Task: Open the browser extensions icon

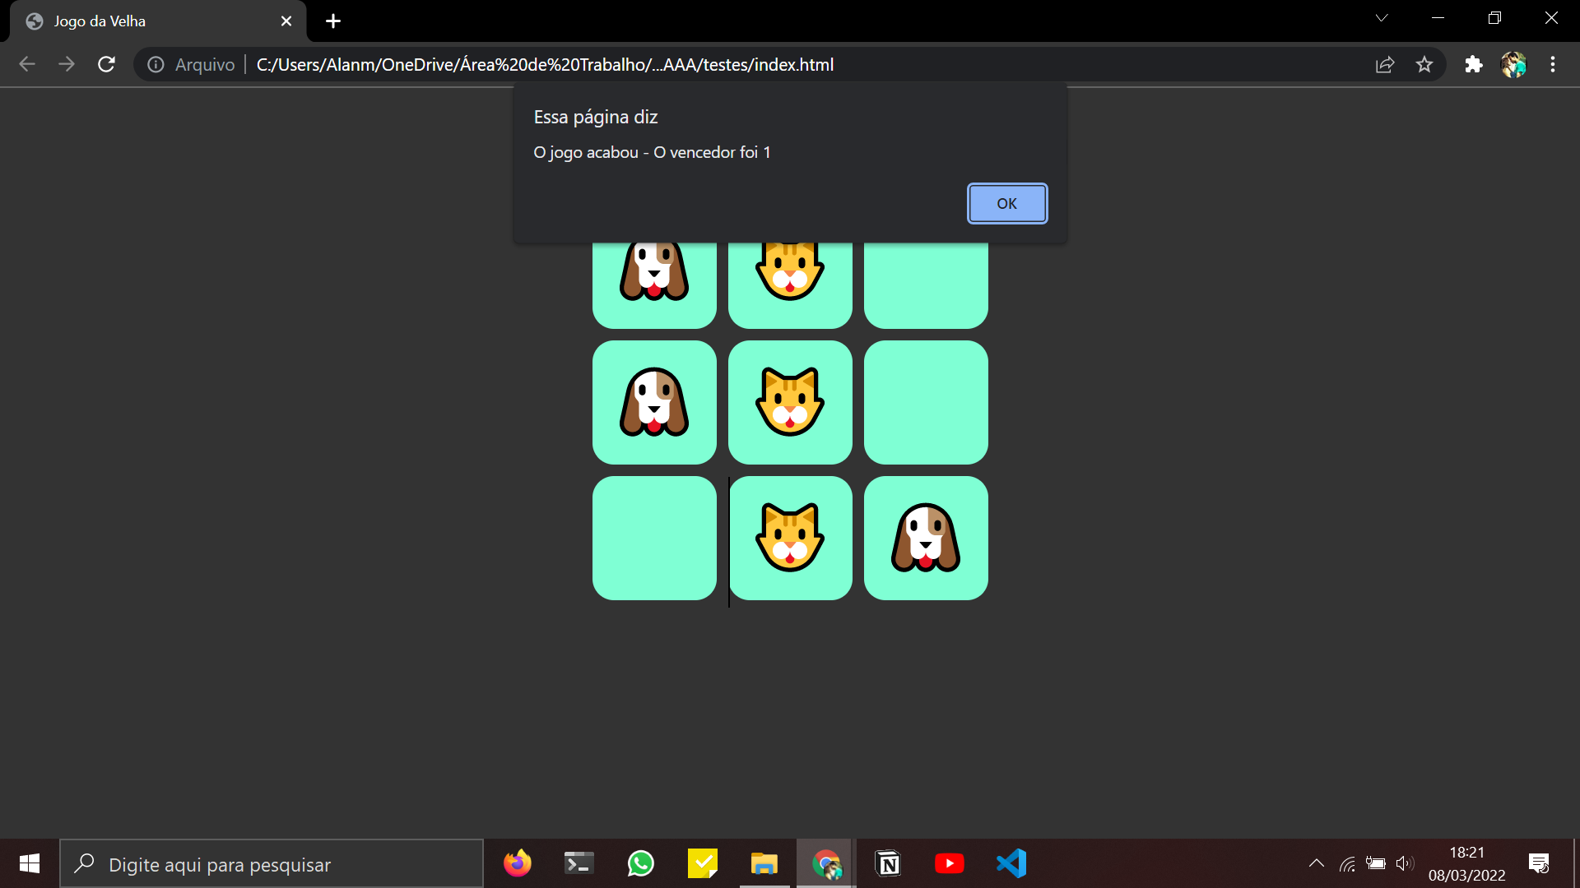Action: pos(1474,64)
